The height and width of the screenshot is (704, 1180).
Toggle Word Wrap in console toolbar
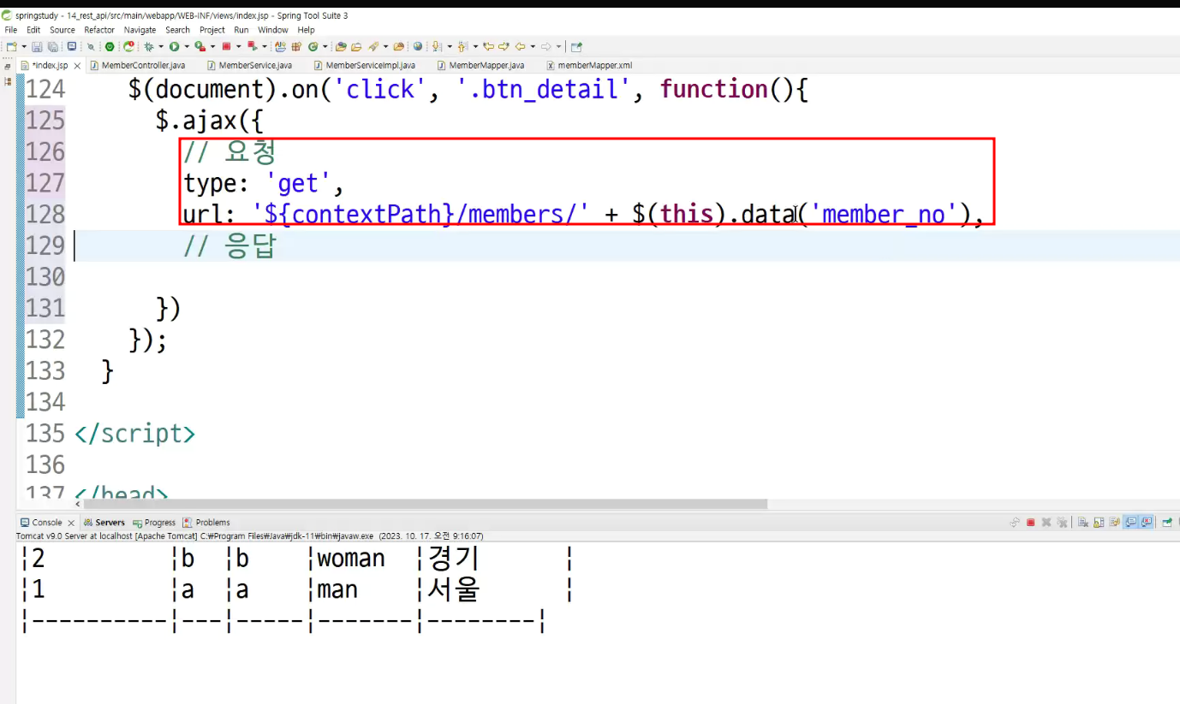1114,523
